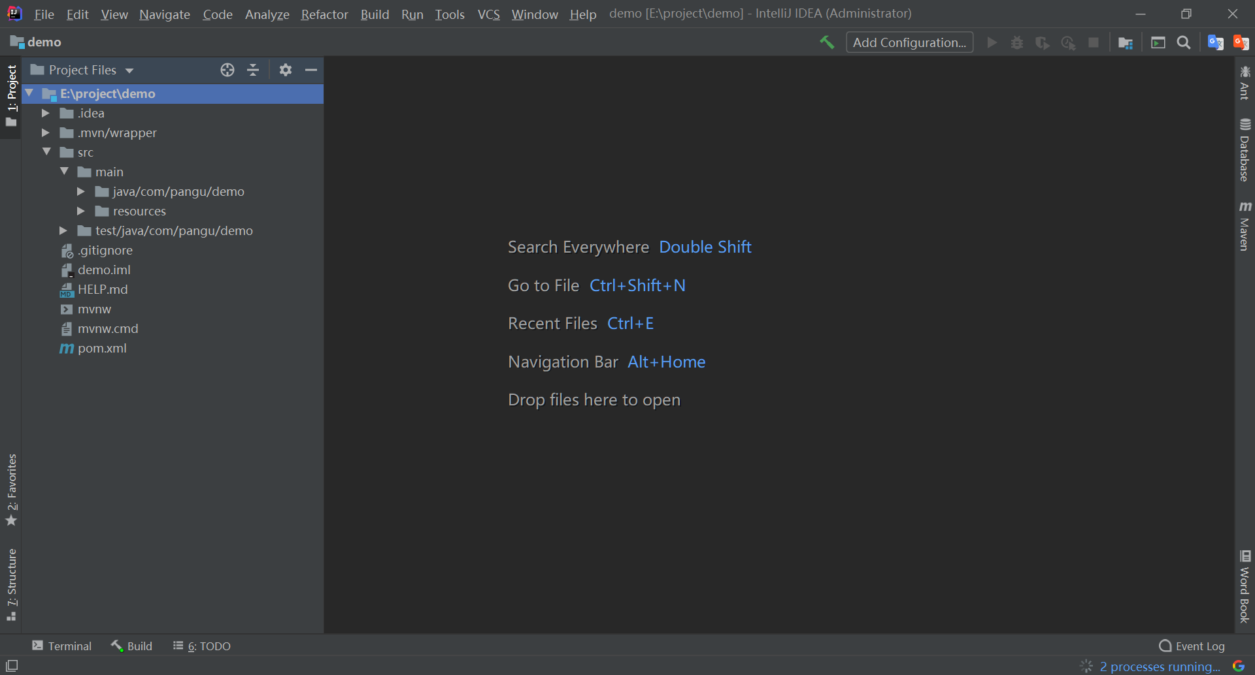Open the Tools menu

pyautogui.click(x=450, y=14)
